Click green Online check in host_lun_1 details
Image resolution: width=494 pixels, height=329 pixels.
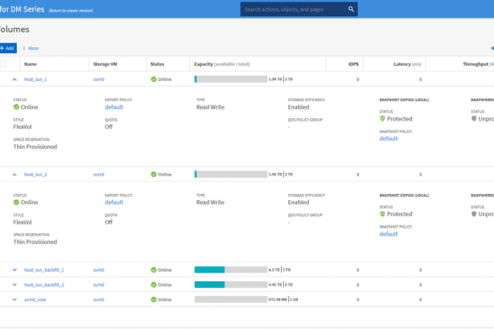click(x=16, y=107)
